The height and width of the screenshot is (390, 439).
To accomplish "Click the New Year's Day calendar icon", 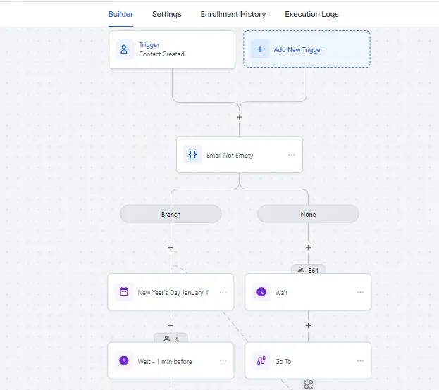I will pos(124,292).
